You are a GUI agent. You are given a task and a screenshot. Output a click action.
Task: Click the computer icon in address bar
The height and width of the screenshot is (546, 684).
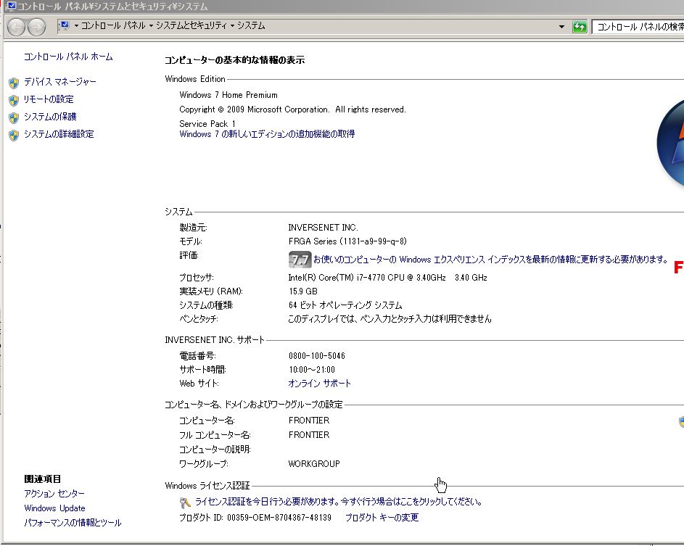tap(65, 25)
